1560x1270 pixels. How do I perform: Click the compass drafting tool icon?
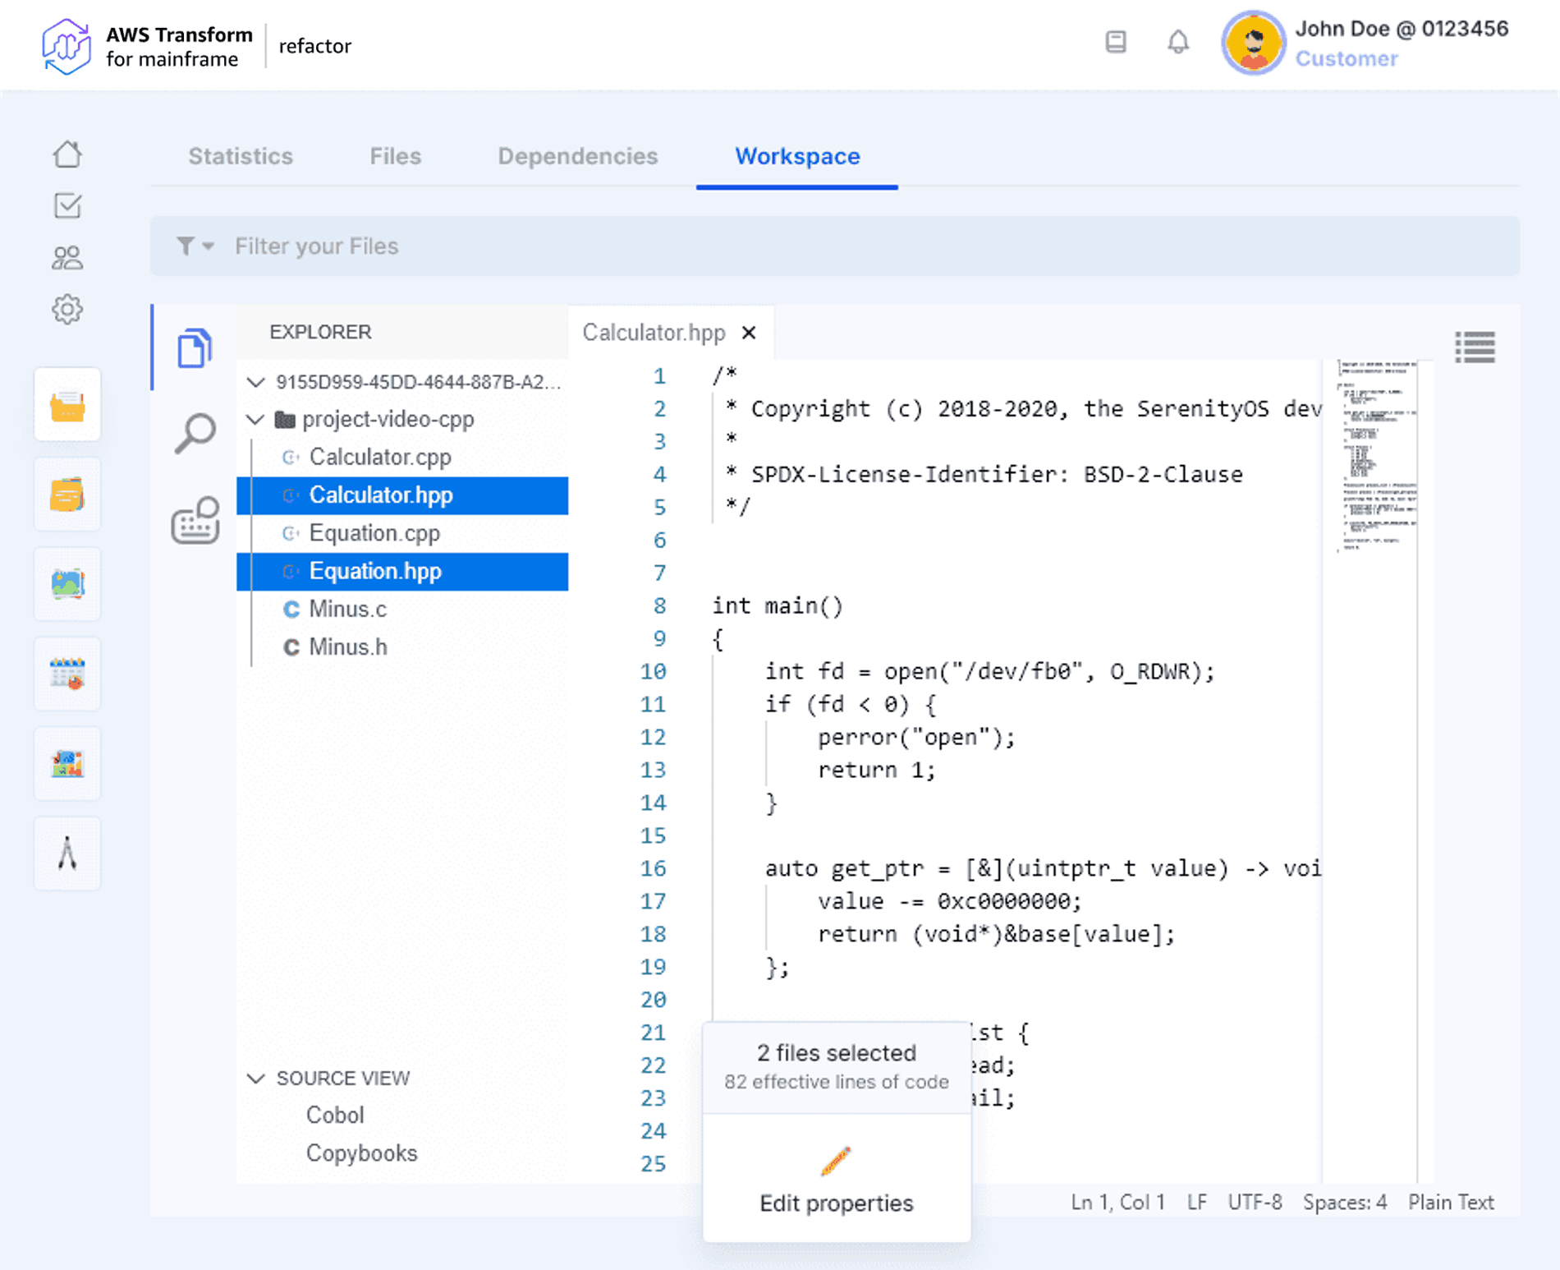click(x=67, y=853)
